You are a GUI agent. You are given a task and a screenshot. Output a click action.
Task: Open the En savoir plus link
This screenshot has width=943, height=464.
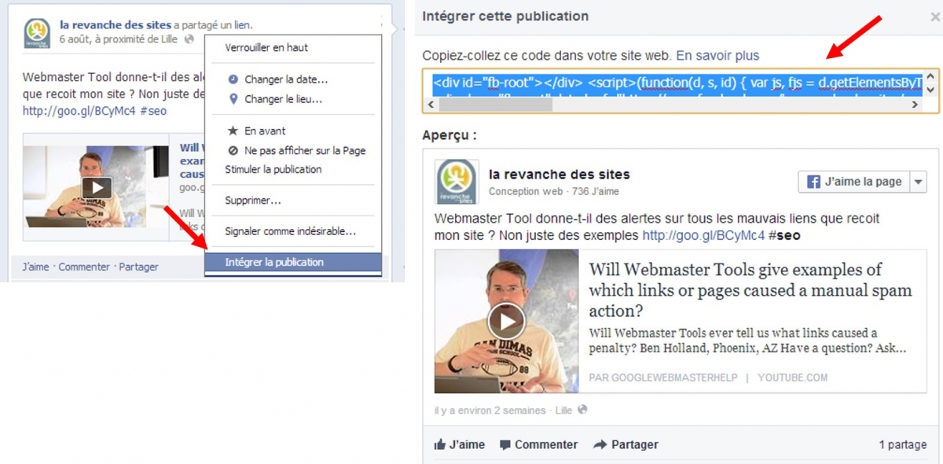[717, 55]
